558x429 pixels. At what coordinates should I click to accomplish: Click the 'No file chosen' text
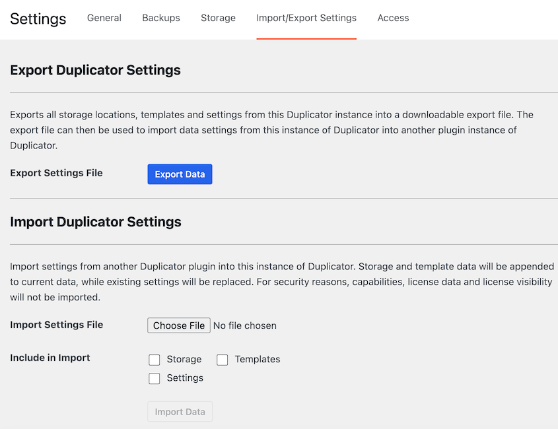(245, 325)
